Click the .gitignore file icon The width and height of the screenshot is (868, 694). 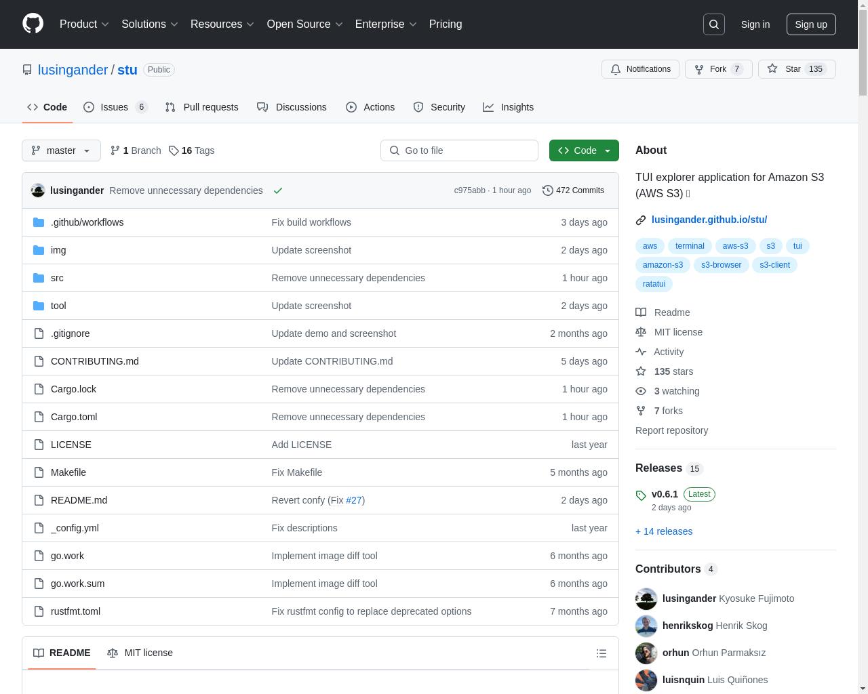(x=39, y=333)
